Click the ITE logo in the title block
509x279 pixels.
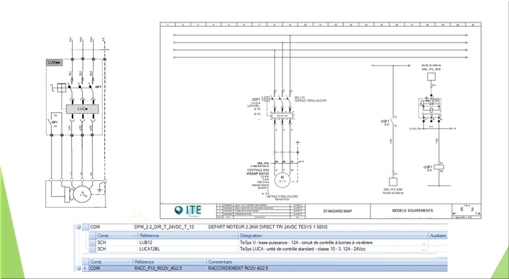[188, 211]
